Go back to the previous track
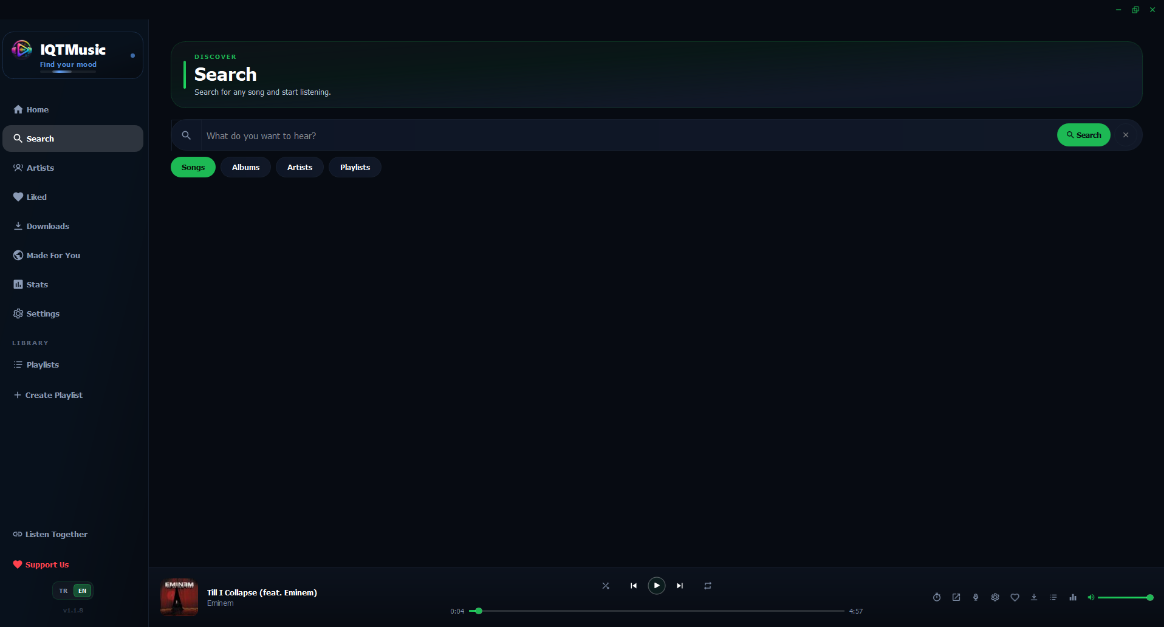 (x=634, y=586)
